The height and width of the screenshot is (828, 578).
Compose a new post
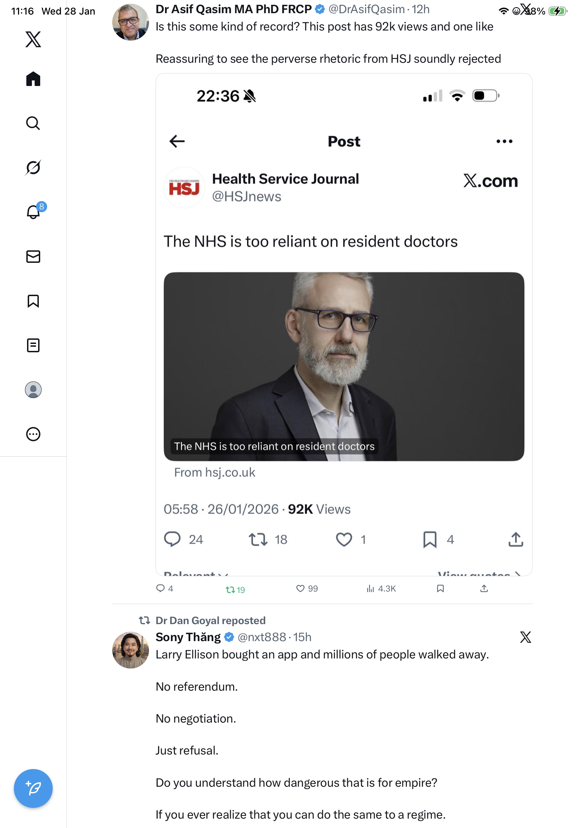(x=33, y=788)
